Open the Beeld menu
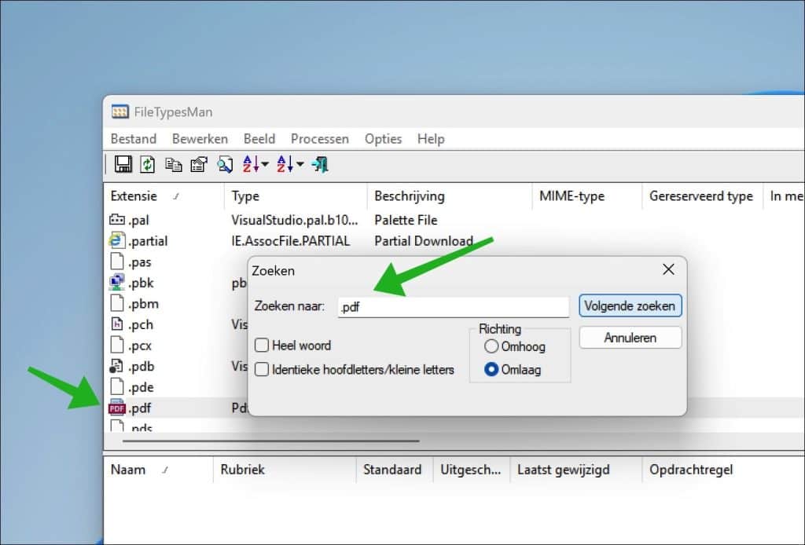 (x=259, y=138)
